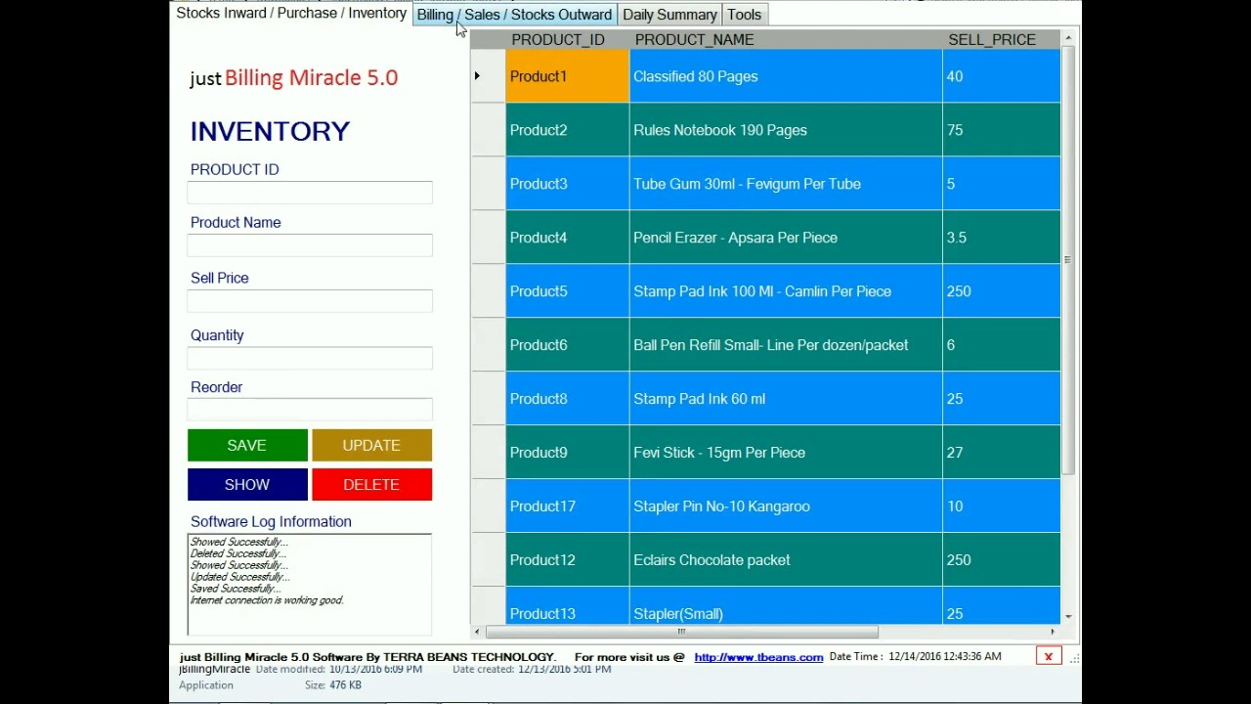Select the Product3 cell
This screenshot has height=704, width=1251.
point(567,184)
